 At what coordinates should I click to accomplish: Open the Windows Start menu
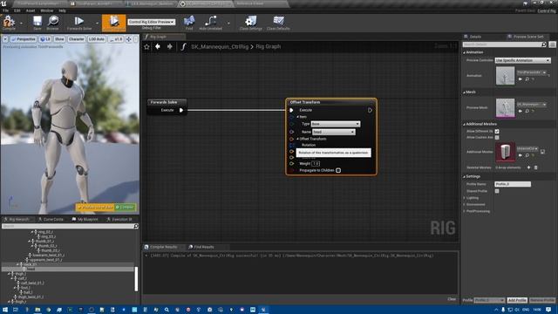5,310
